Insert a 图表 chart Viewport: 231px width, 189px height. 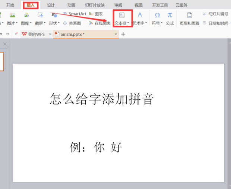pyautogui.click(x=96, y=14)
